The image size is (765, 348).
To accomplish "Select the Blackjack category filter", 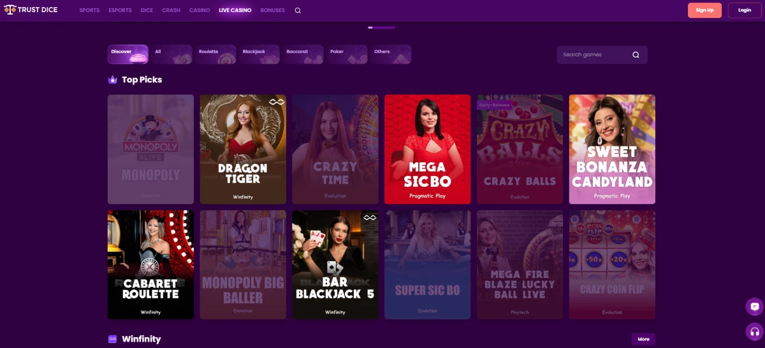I will pos(259,54).
